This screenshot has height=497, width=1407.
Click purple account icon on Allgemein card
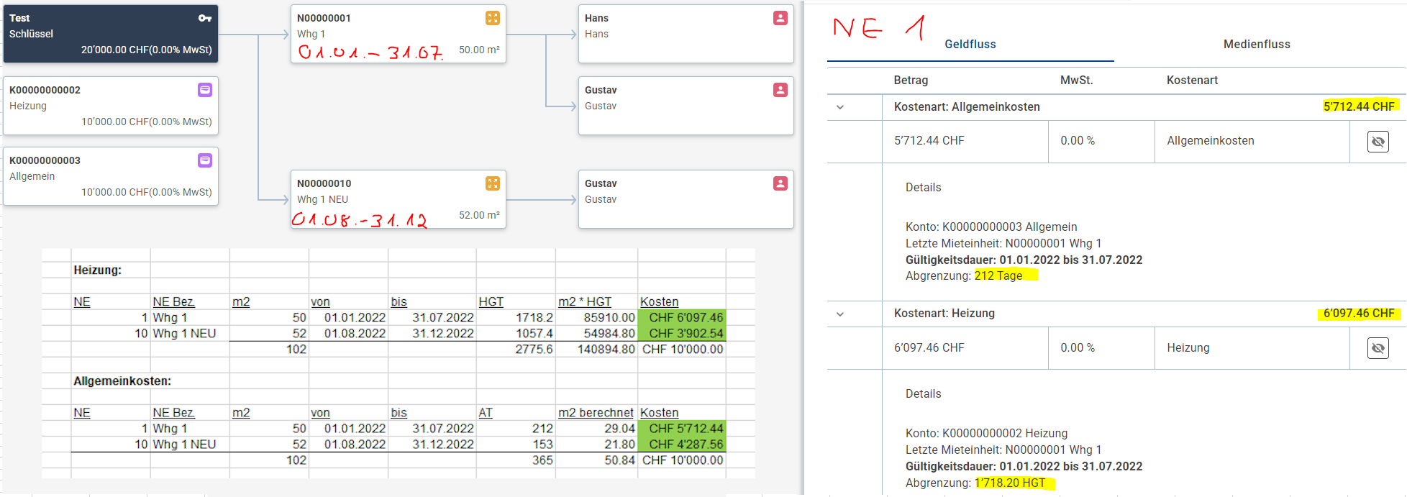205,160
